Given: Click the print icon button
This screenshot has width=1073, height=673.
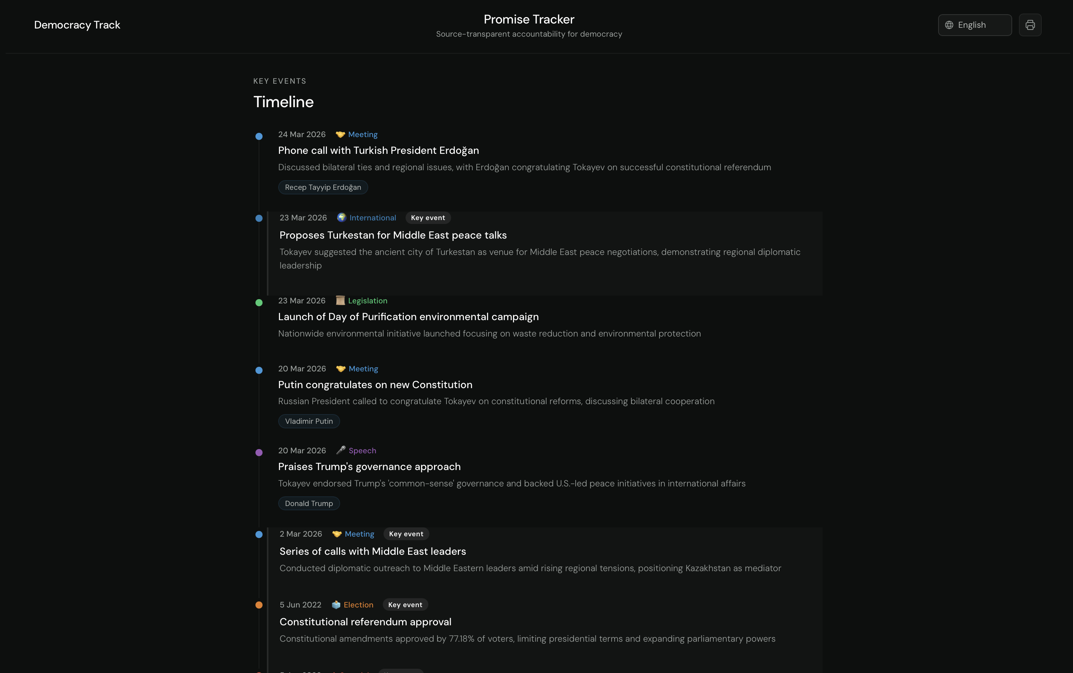Looking at the screenshot, I should (x=1030, y=25).
